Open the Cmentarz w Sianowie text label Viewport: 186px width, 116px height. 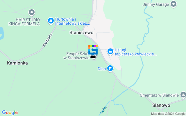(x=159, y=95)
